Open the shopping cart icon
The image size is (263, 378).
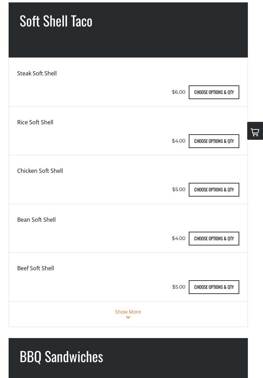(x=255, y=131)
